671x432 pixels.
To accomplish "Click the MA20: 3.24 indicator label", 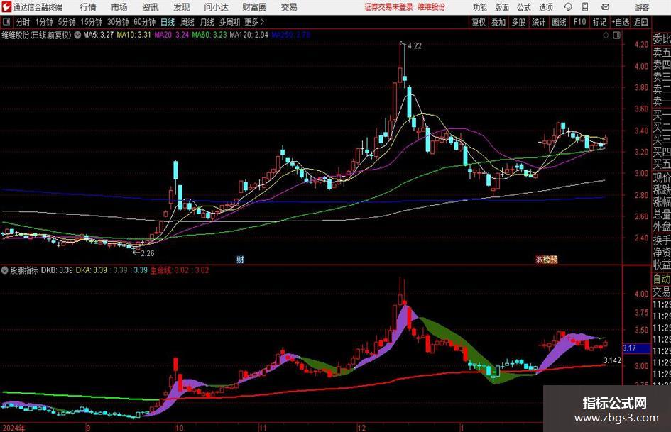I will pos(172,35).
